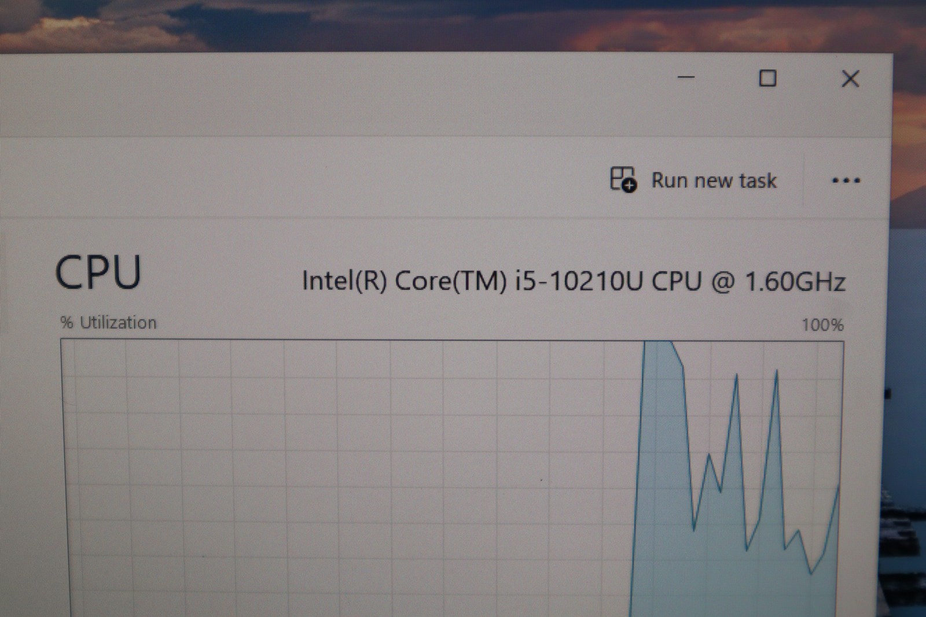Image resolution: width=926 pixels, height=617 pixels.
Task: Open the three-dot more options menu
Action: tap(846, 181)
